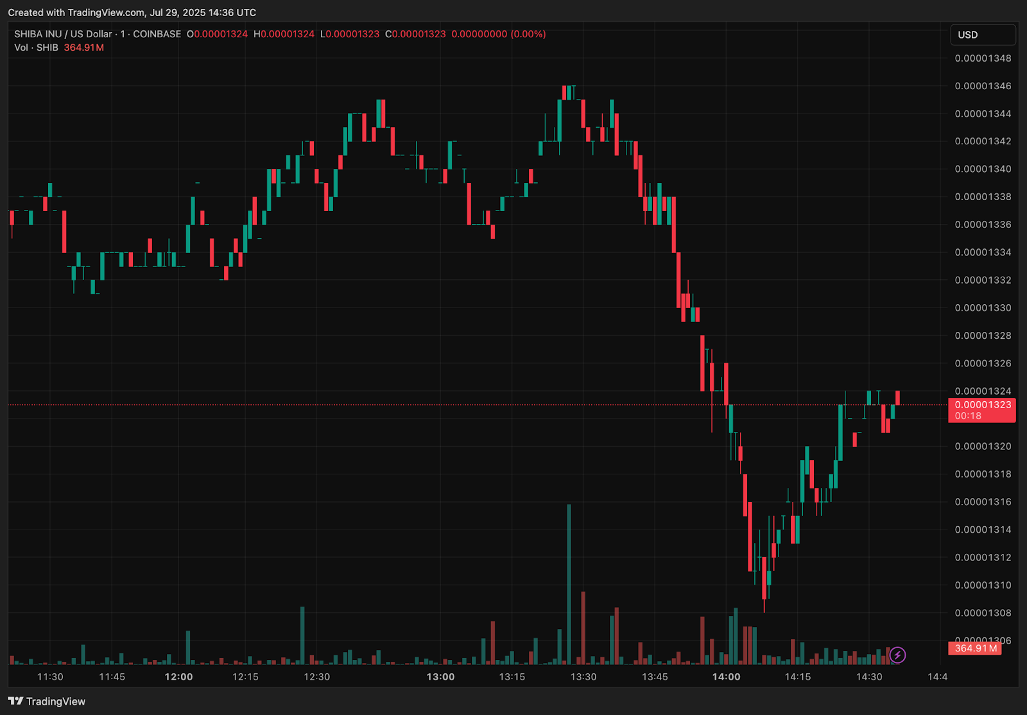This screenshot has height=715, width=1027.
Task: Open the USD currency selector
Action: [x=983, y=35]
